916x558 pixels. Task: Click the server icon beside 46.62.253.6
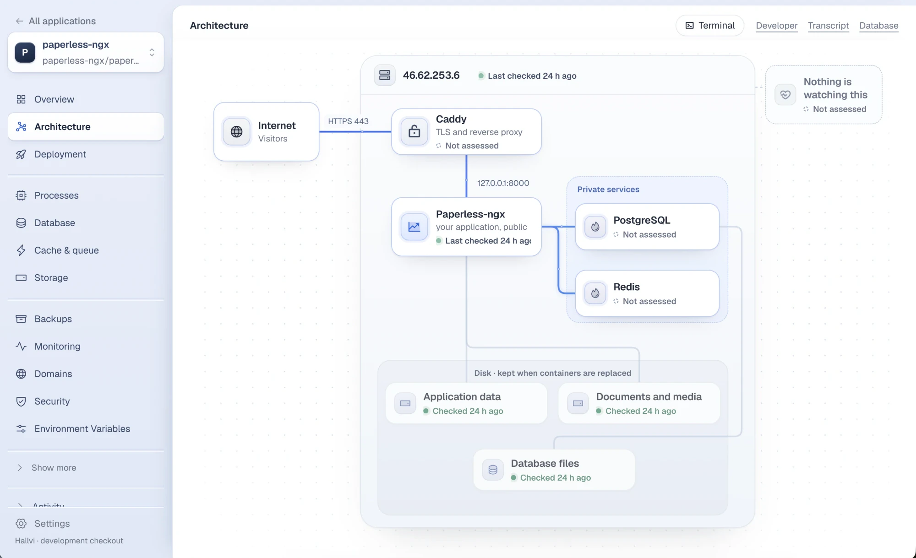(x=385, y=75)
